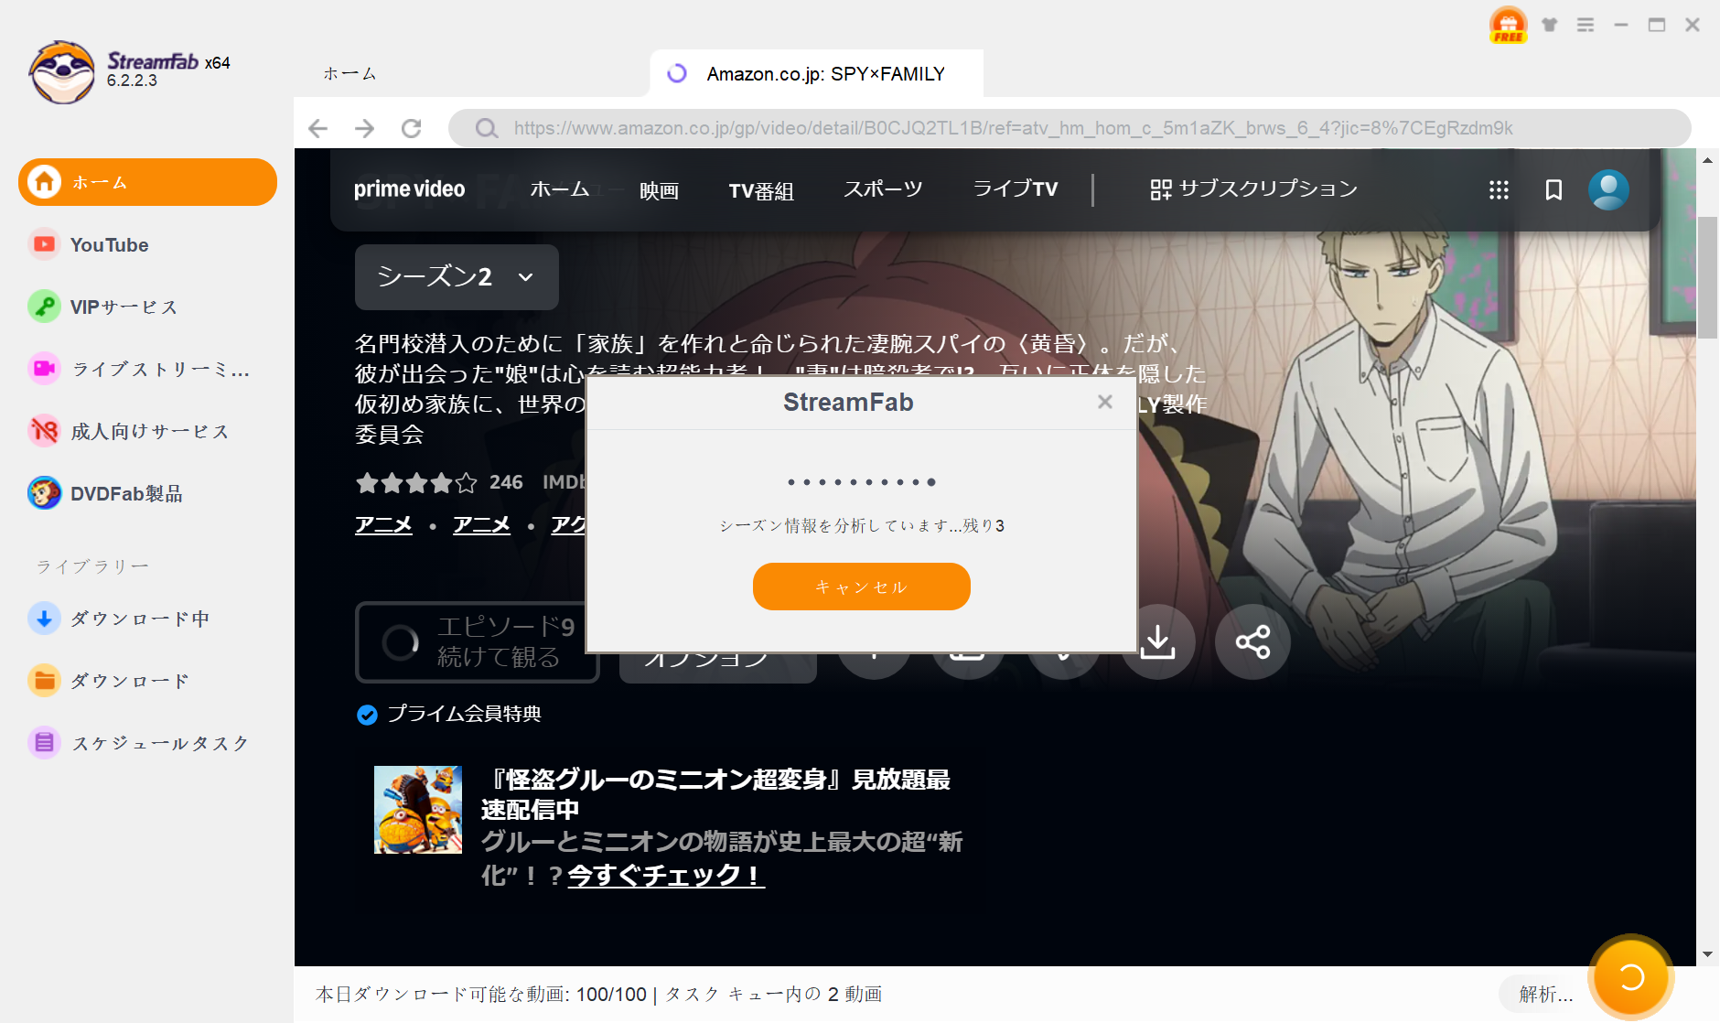This screenshot has width=1720, height=1023.
Task: Click the StreamFab sloth logo
Action: pos(61,71)
